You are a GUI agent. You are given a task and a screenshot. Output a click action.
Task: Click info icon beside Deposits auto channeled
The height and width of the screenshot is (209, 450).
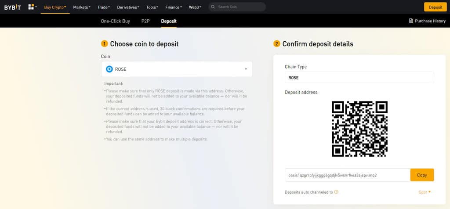(x=336, y=192)
